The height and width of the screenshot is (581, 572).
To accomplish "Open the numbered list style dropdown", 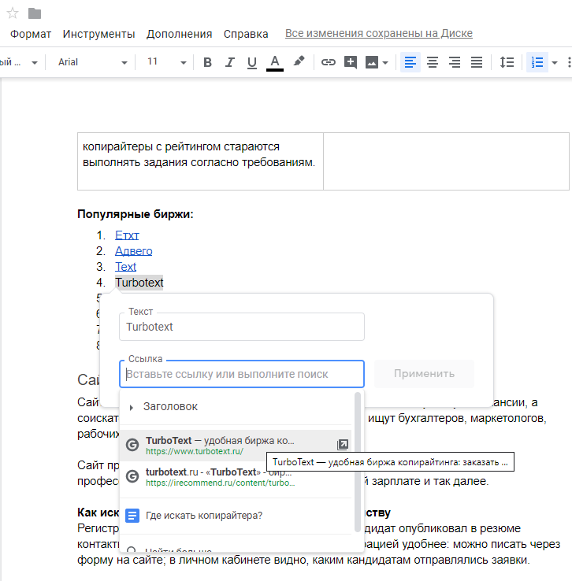I will [555, 63].
